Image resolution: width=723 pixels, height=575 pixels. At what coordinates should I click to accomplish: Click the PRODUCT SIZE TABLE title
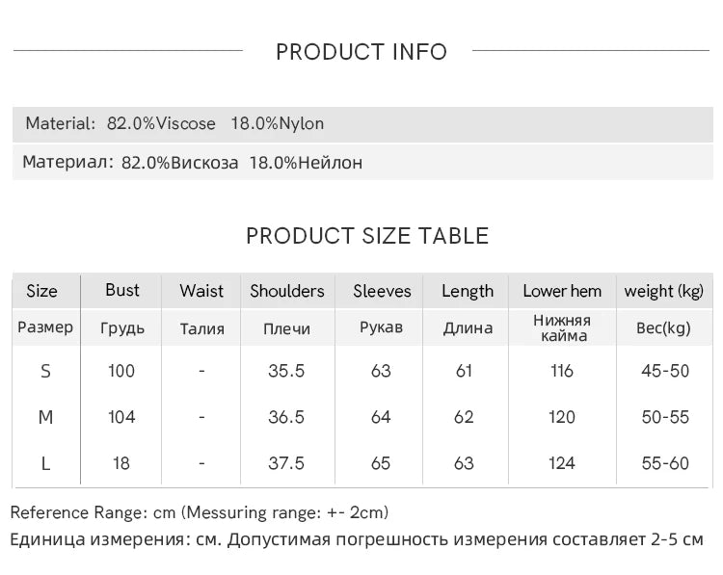367,236
